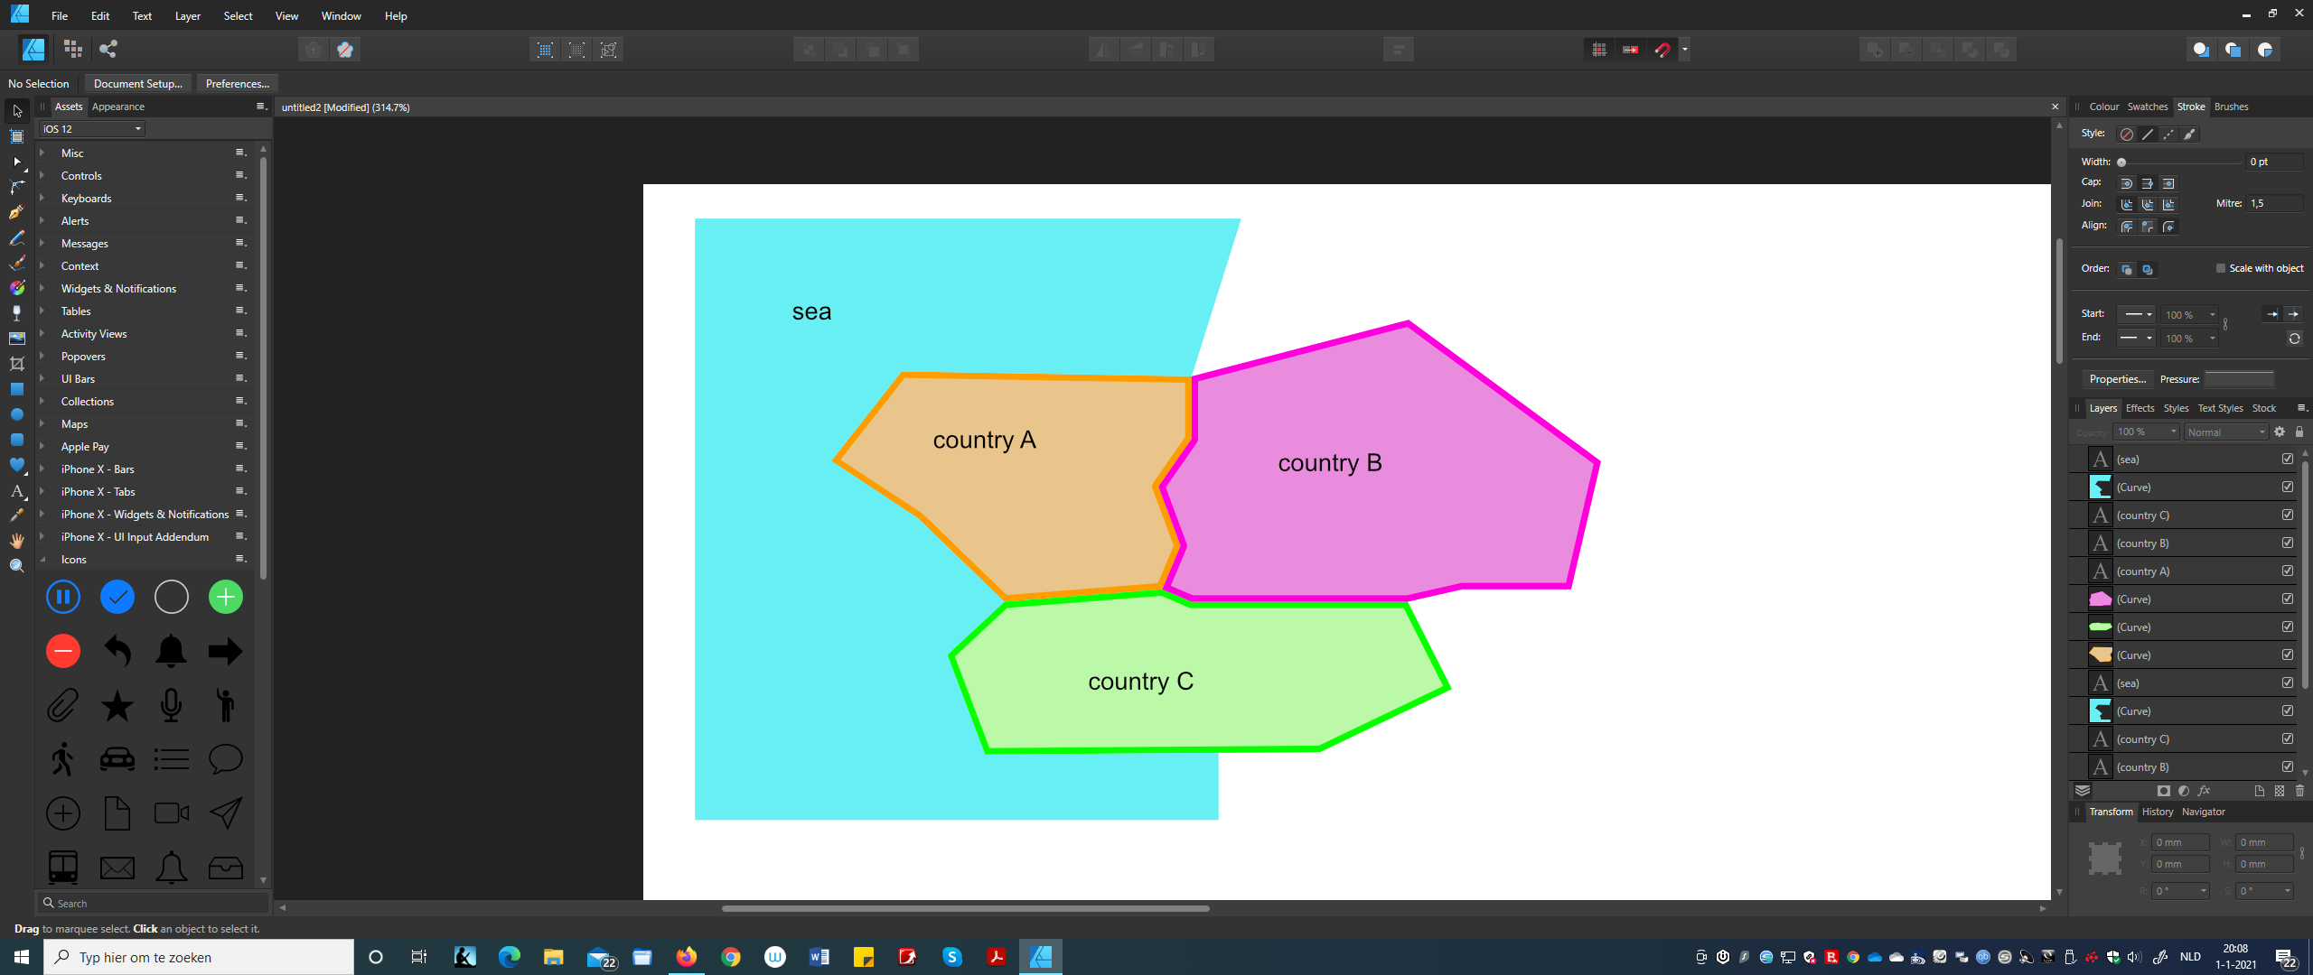Open the layer opacity 100 % dropdown
2313x975 pixels.
point(2148,432)
